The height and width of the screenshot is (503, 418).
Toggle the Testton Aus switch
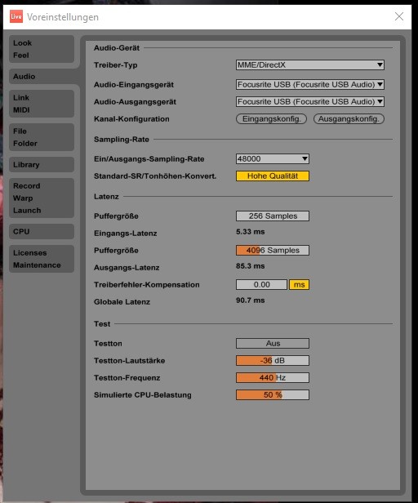click(x=273, y=343)
